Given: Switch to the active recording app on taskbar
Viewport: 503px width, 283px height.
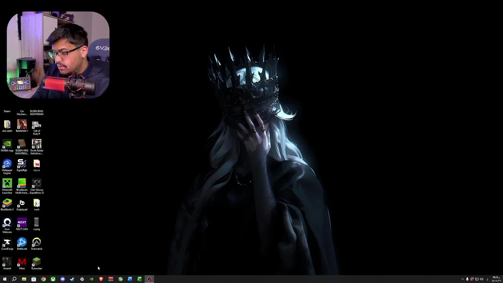Looking at the screenshot, I should coord(149,279).
